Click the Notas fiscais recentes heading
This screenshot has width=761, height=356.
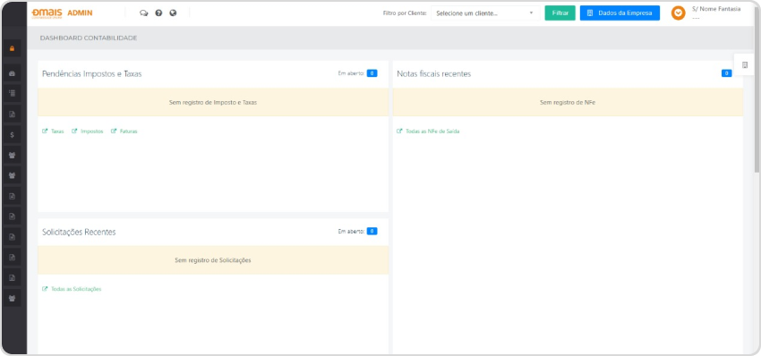point(434,74)
